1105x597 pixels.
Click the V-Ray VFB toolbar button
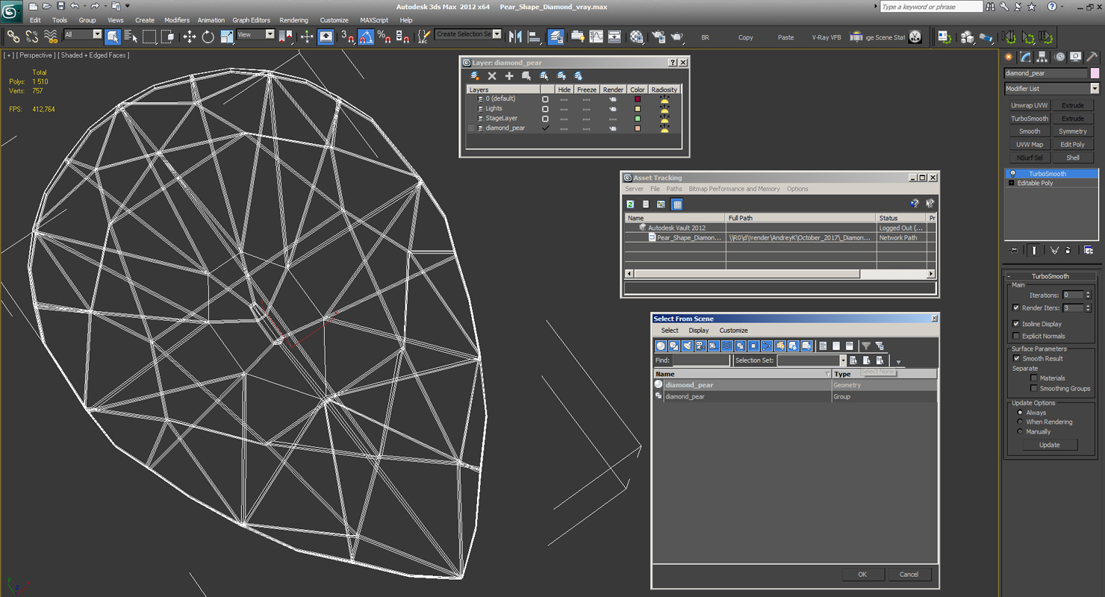[x=827, y=37]
